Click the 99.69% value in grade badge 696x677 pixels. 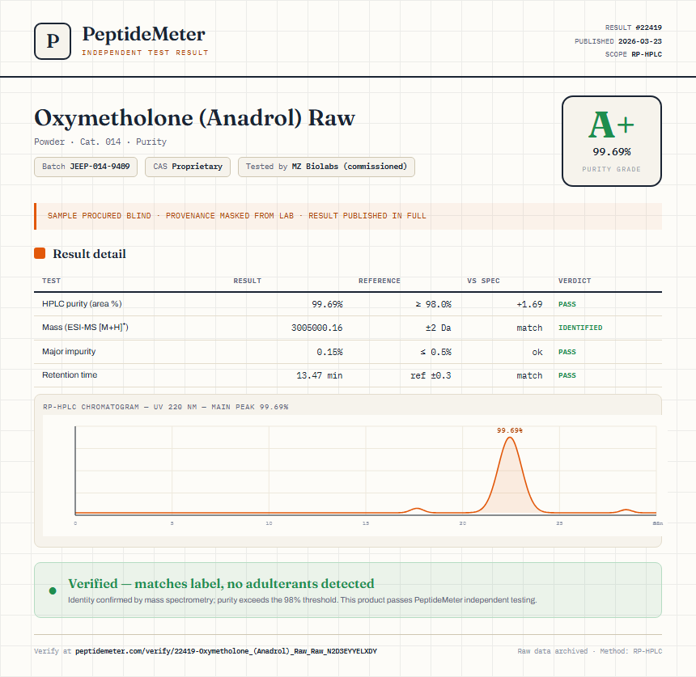pos(612,152)
